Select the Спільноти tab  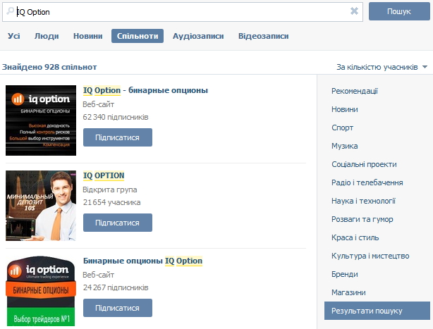[x=138, y=36]
